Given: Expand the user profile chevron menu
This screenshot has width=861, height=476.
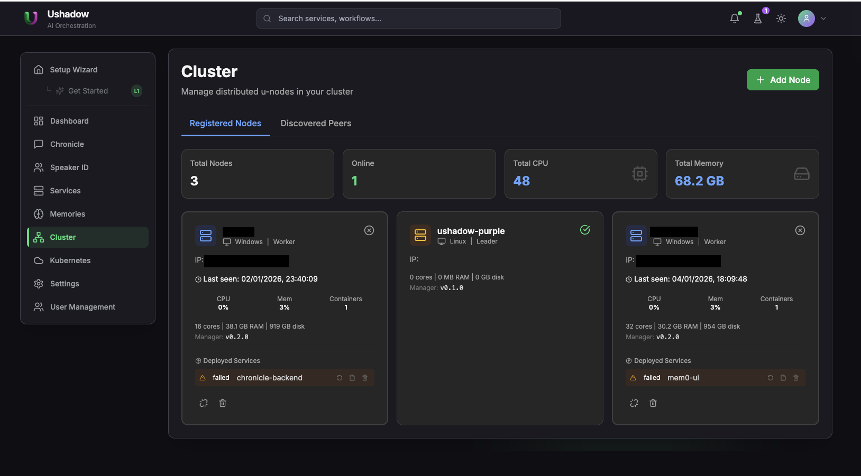Looking at the screenshot, I should (x=823, y=18).
